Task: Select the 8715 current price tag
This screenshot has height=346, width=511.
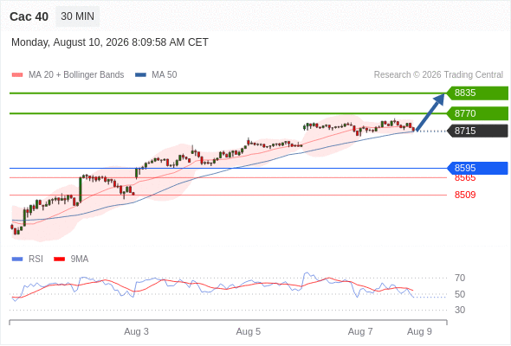Action: [477, 131]
